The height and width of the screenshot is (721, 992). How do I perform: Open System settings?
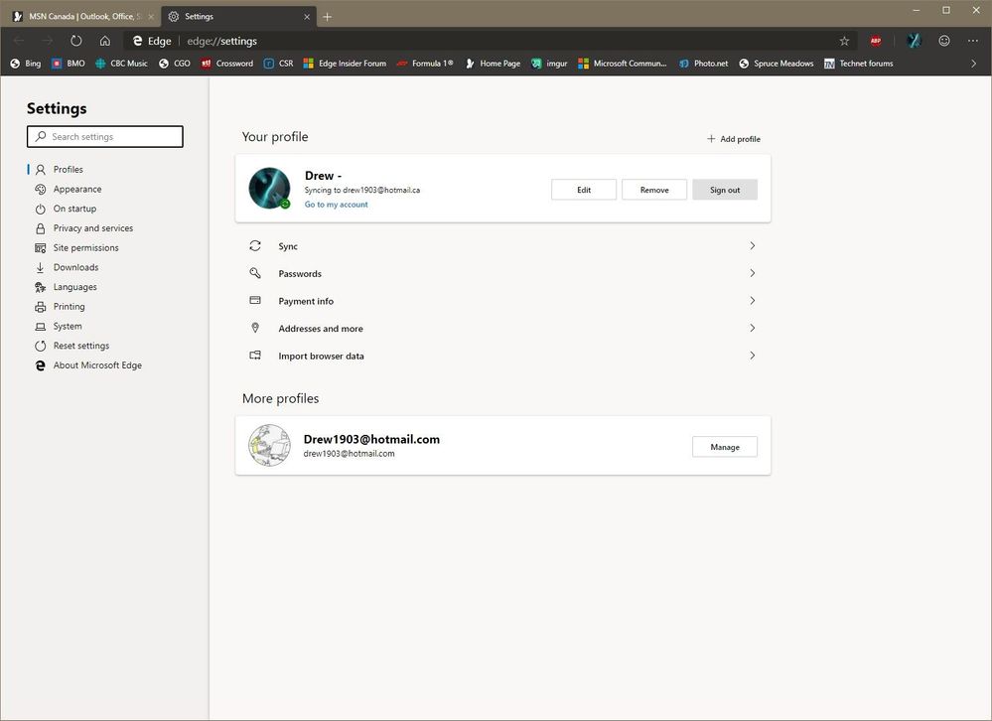(x=59, y=327)
